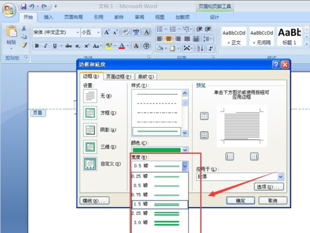Choose 2.25 磅 line width
The width and height of the screenshot is (310, 233).
(160, 213)
